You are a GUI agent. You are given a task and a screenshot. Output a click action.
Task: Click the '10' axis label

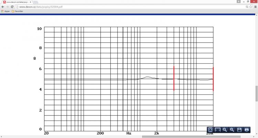[40, 29]
